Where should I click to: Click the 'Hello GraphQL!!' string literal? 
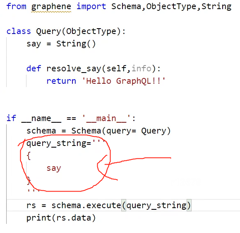(x=124, y=81)
